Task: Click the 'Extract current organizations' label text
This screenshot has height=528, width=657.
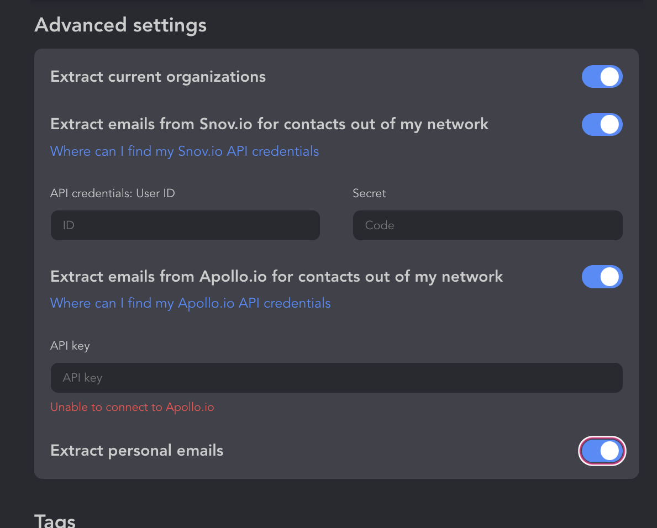Action: (x=158, y=77)
